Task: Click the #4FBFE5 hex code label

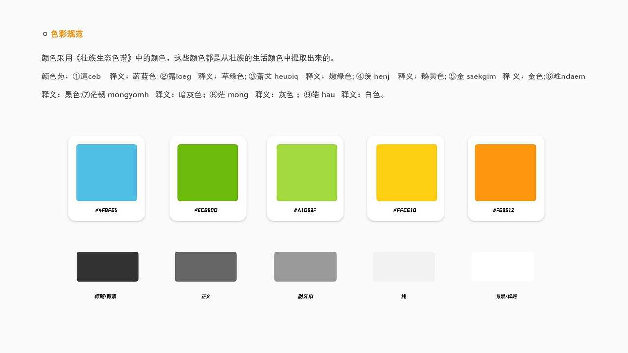Action: pyautogui.click(x=106, y=210)
